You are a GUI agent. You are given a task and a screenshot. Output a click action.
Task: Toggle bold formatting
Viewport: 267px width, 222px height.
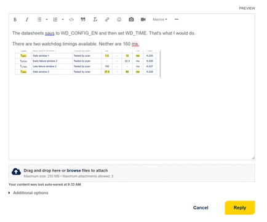tap(15, 20)
